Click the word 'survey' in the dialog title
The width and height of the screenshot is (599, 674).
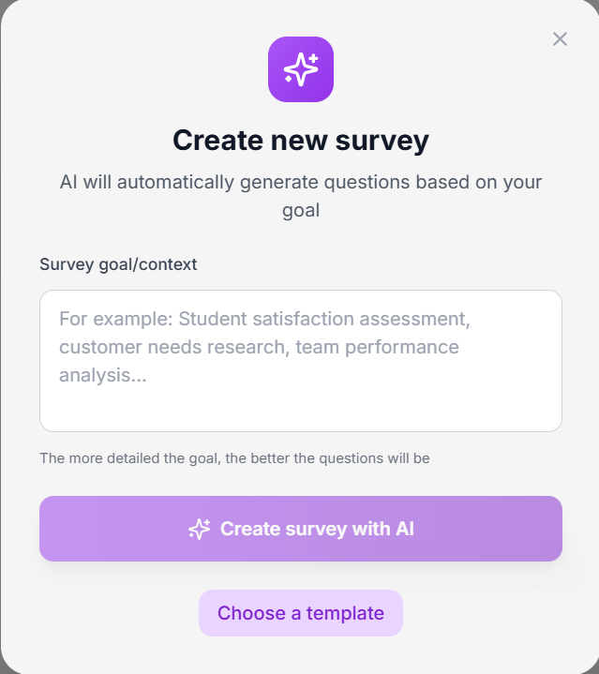[x=382, y=141]
